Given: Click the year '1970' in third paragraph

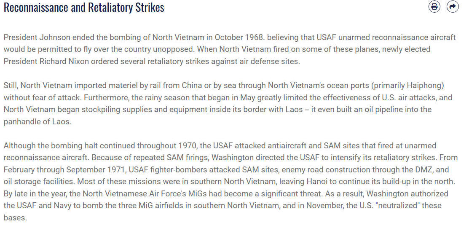Looking at the screenshot, I should point(187,146).
